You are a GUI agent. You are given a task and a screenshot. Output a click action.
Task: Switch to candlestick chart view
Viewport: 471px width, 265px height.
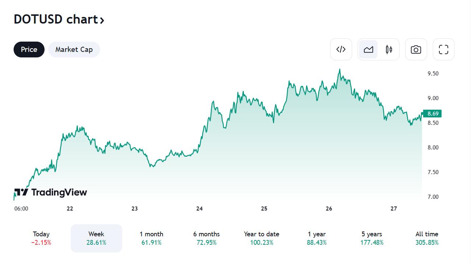point(389,49)
